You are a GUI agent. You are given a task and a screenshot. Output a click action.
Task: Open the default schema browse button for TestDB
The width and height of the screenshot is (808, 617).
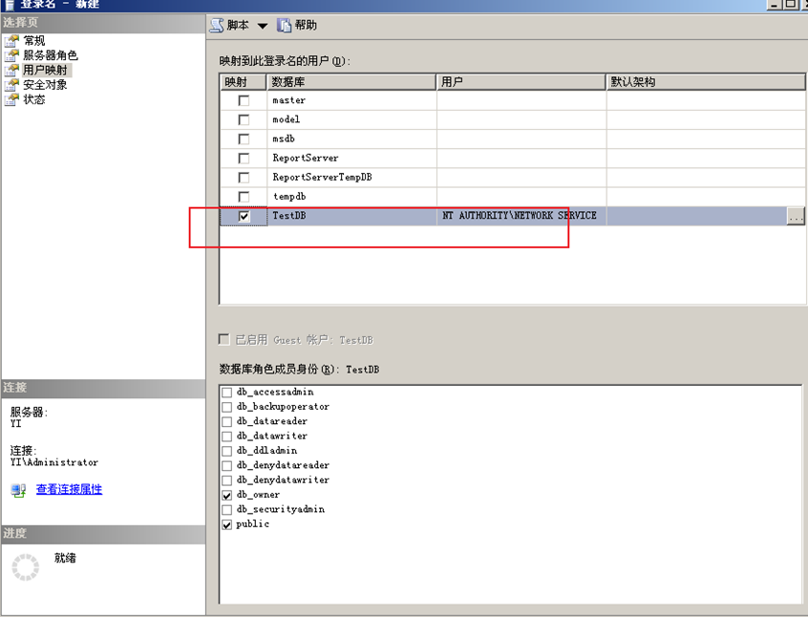796,216
